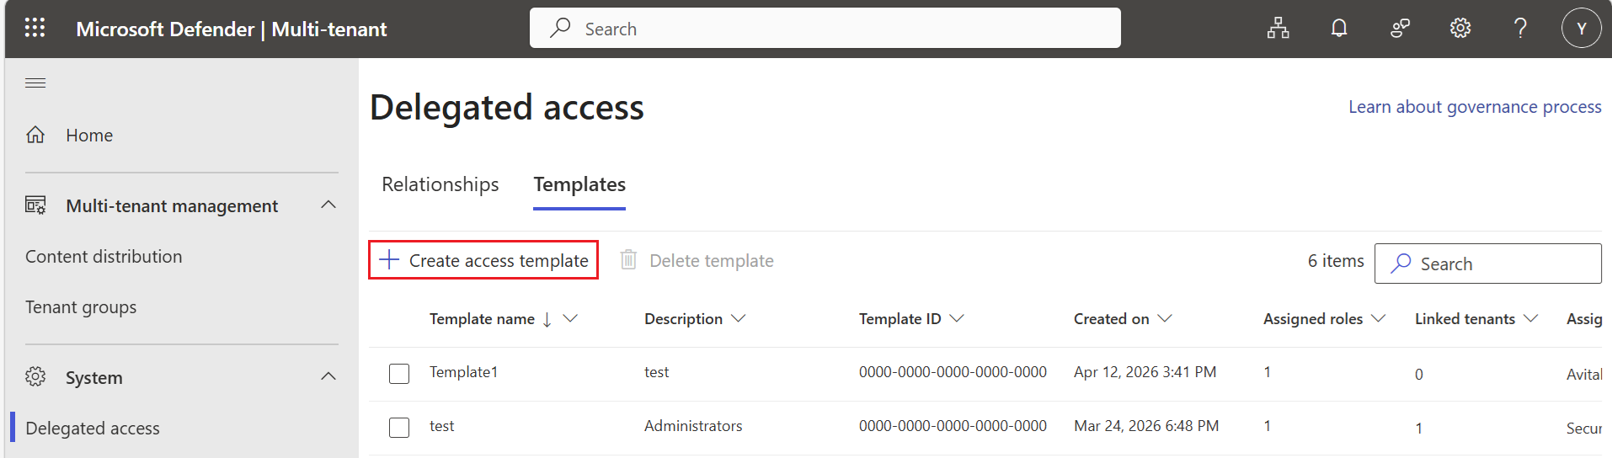Open the account avatar labeled Y

[x=1581, y=29]
